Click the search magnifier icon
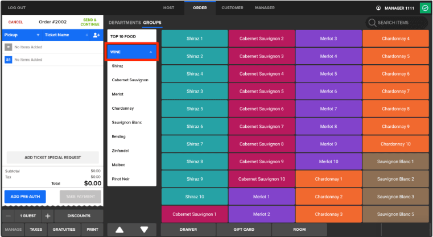The width and height of the screenshot is (433, 237). point(372,23)
